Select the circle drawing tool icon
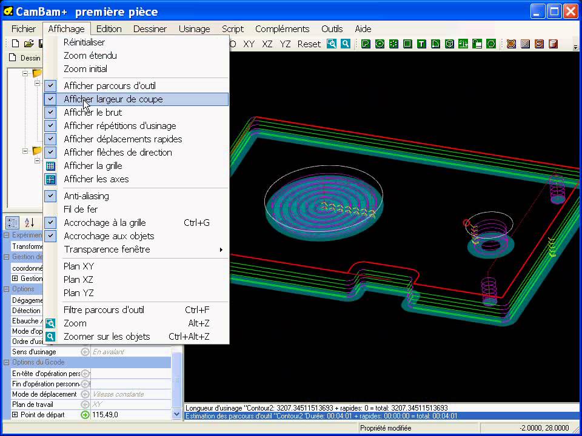The height and width of the screenshot is (436, 582). pos(380,44)
